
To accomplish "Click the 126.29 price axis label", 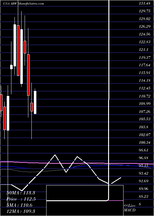I will [x=144, y=27].
